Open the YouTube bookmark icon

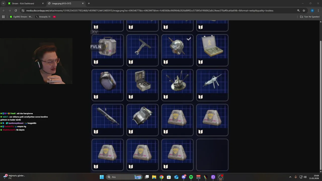54,17
